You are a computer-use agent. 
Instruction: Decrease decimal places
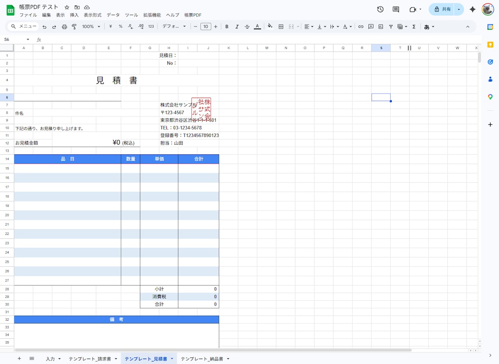pos(130,27)
